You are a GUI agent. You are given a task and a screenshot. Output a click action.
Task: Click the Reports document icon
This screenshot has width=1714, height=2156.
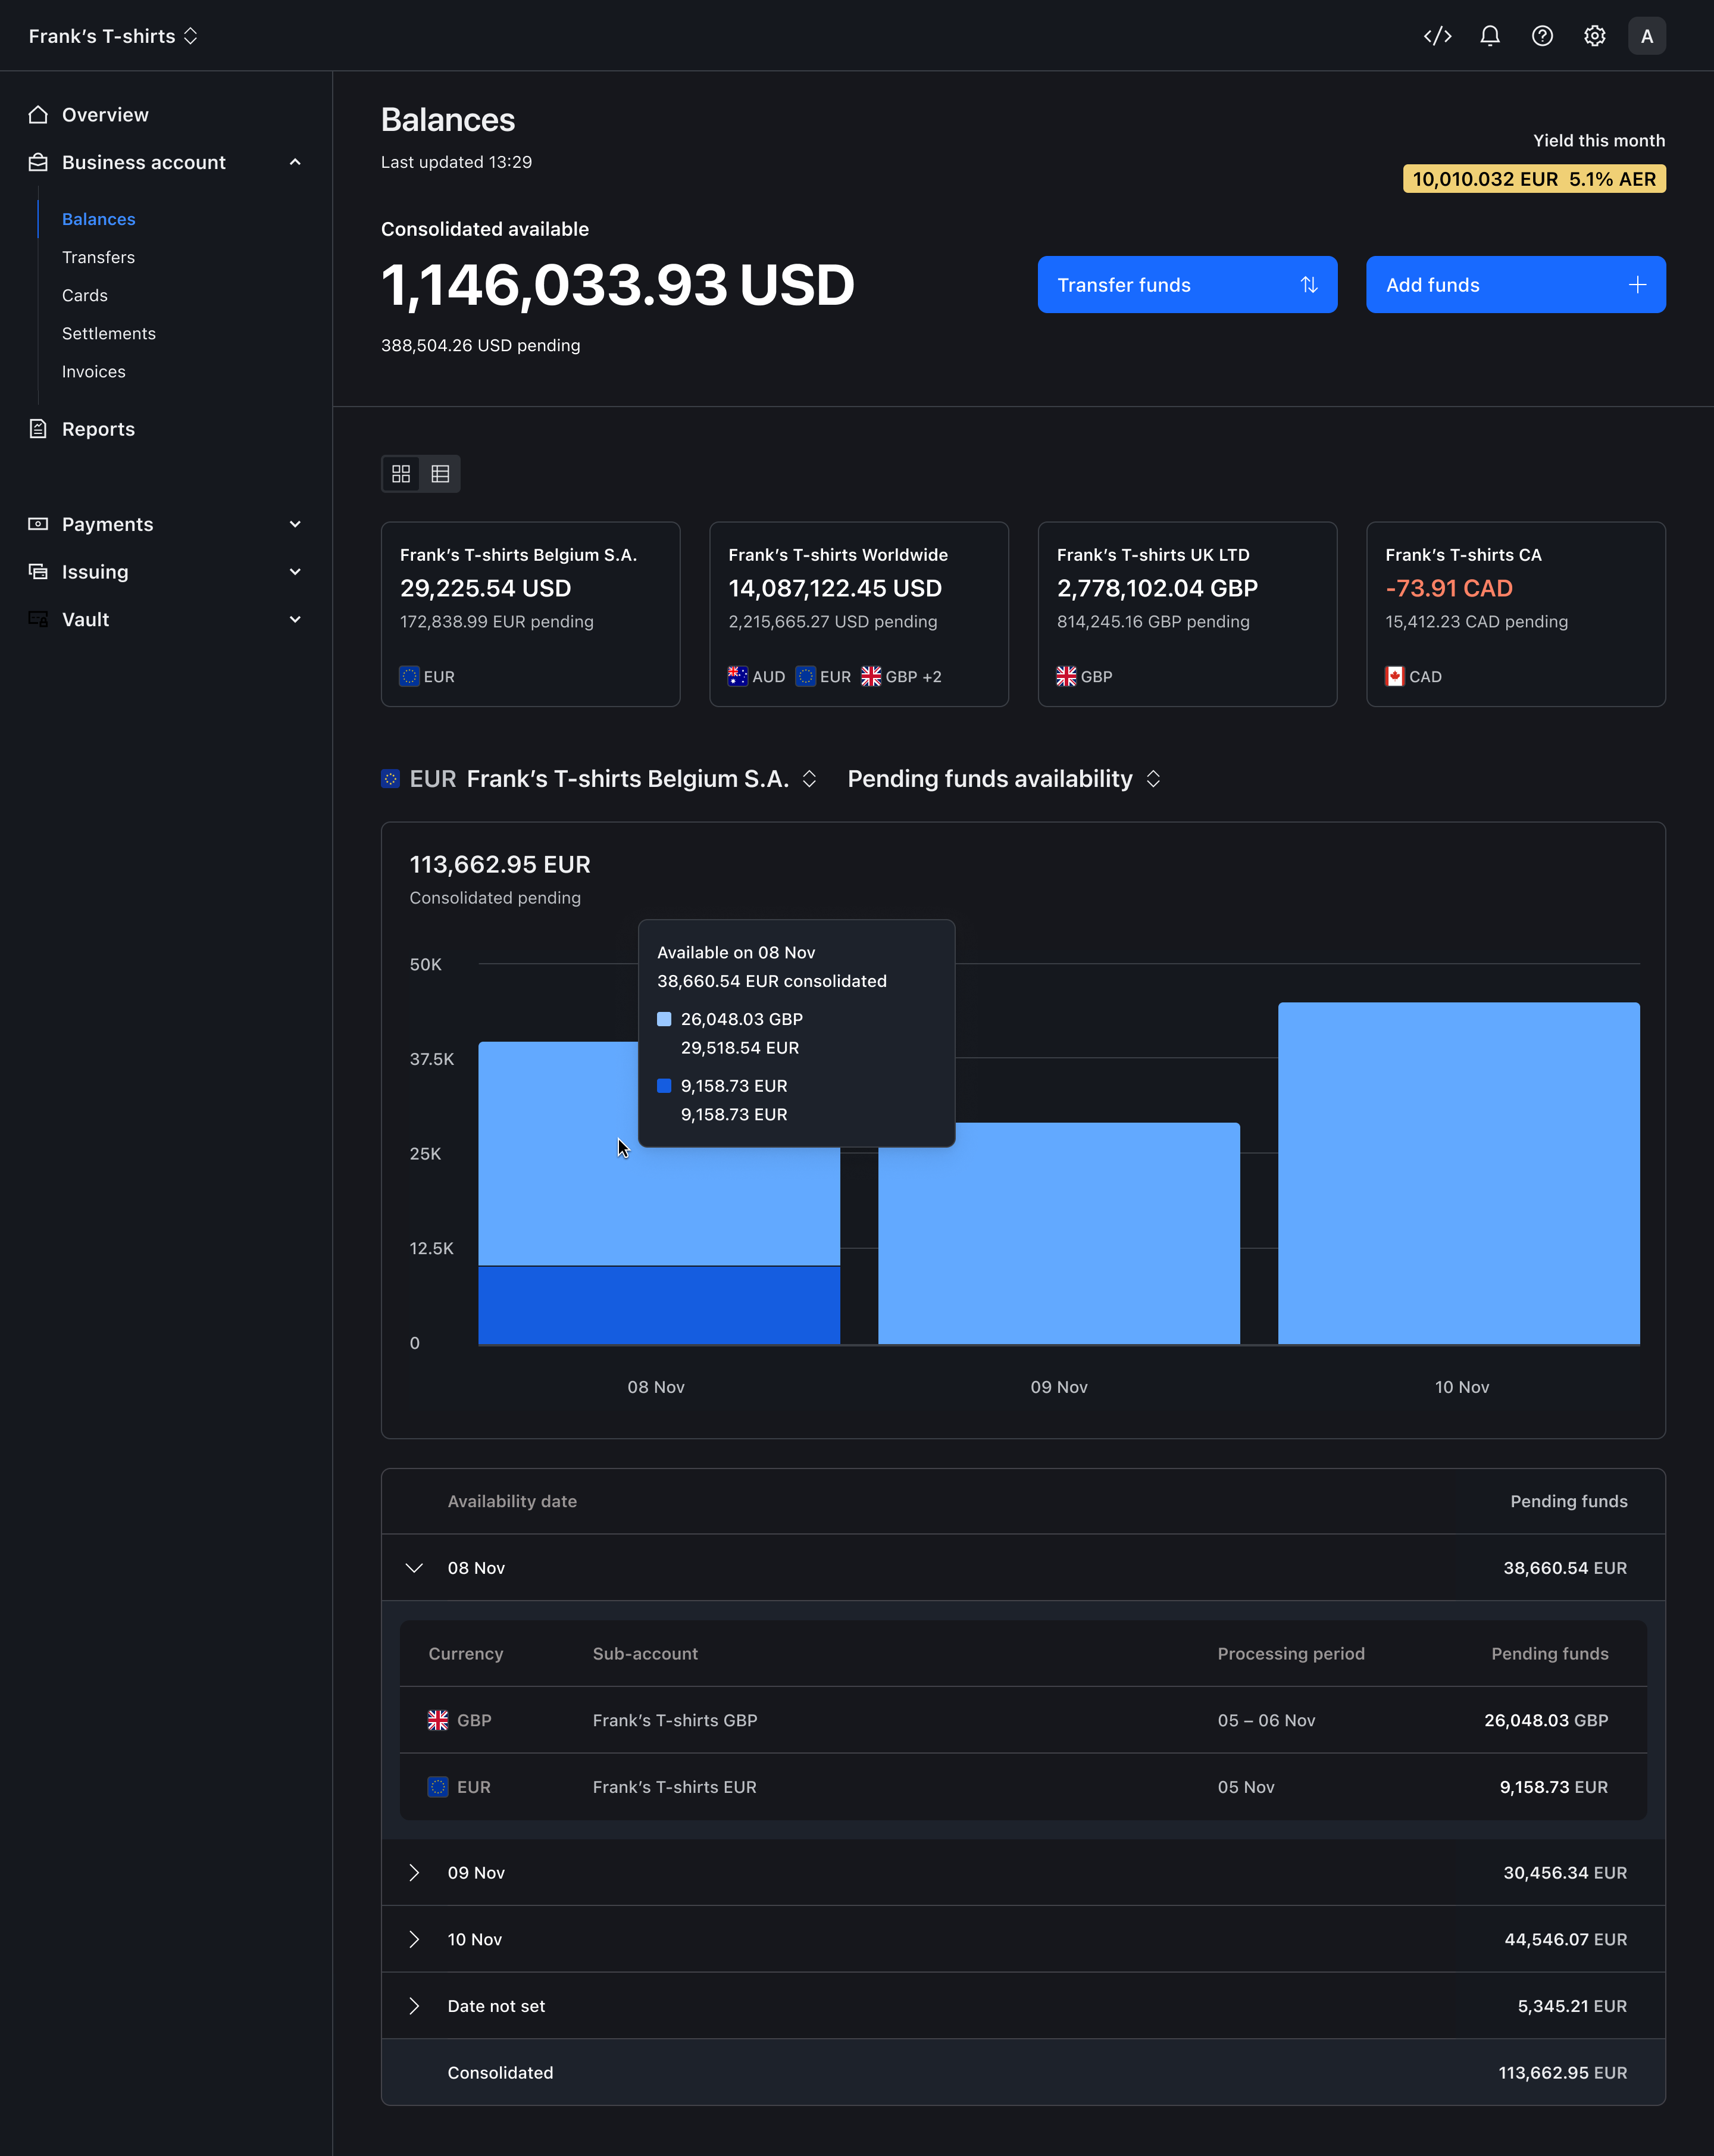click(x=38, y=429)
